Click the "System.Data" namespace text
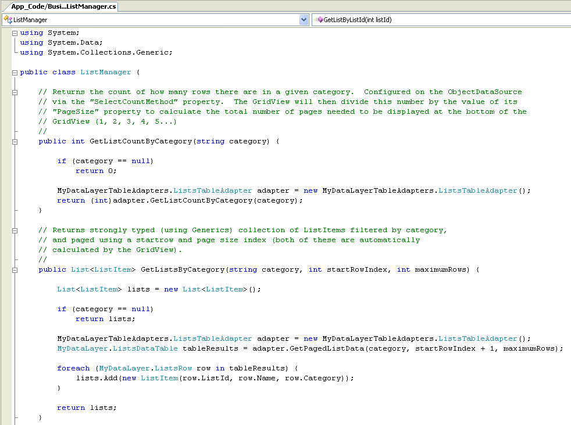 tap(73, 42)
